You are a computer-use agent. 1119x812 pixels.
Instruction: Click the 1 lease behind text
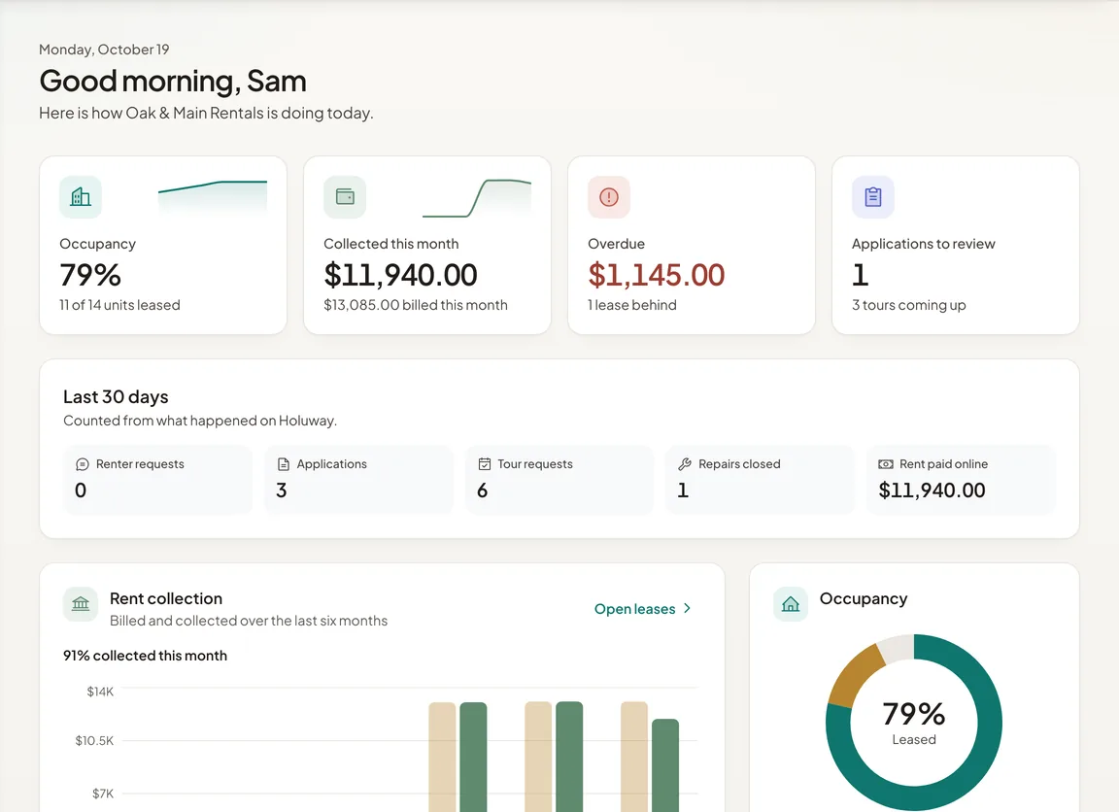[x=632, y=305]
